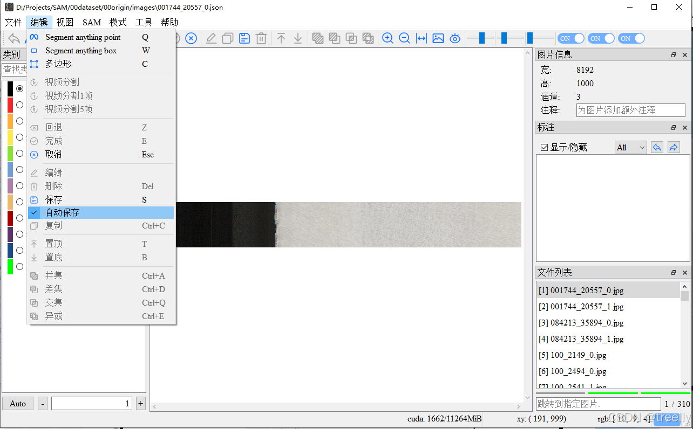Image resolution: width=693 pixels, height=429 pixels.
Task: Open the All filter dropdown
Action: (631, 147)
